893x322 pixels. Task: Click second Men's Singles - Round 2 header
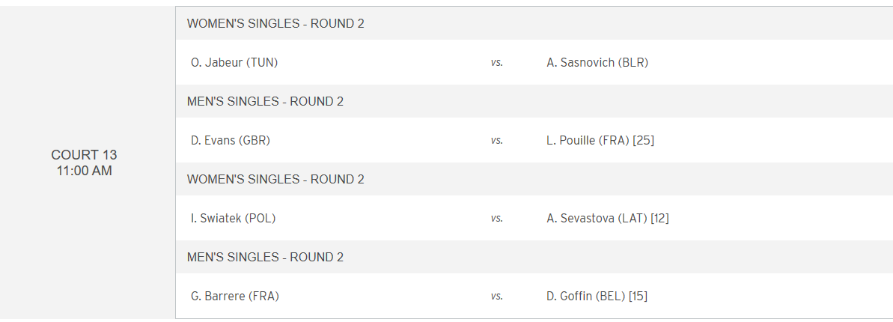tap(265, 258)
